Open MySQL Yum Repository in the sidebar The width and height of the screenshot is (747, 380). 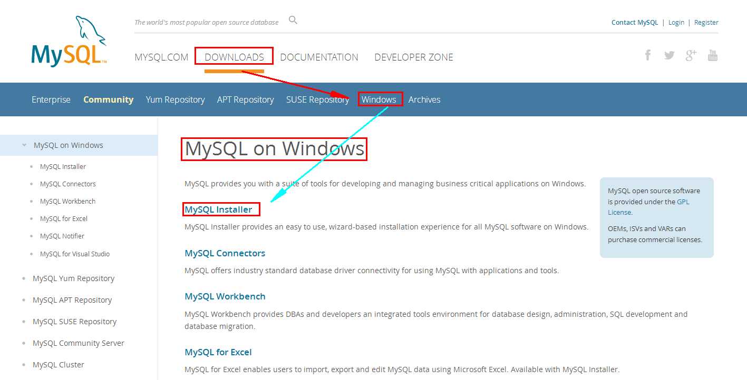pos(73,278)
